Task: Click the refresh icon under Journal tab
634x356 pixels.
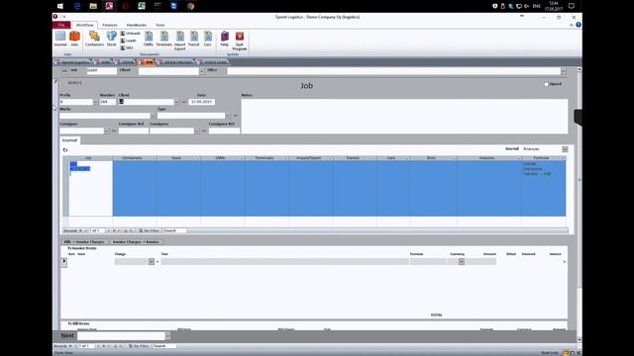Action: 65,150
